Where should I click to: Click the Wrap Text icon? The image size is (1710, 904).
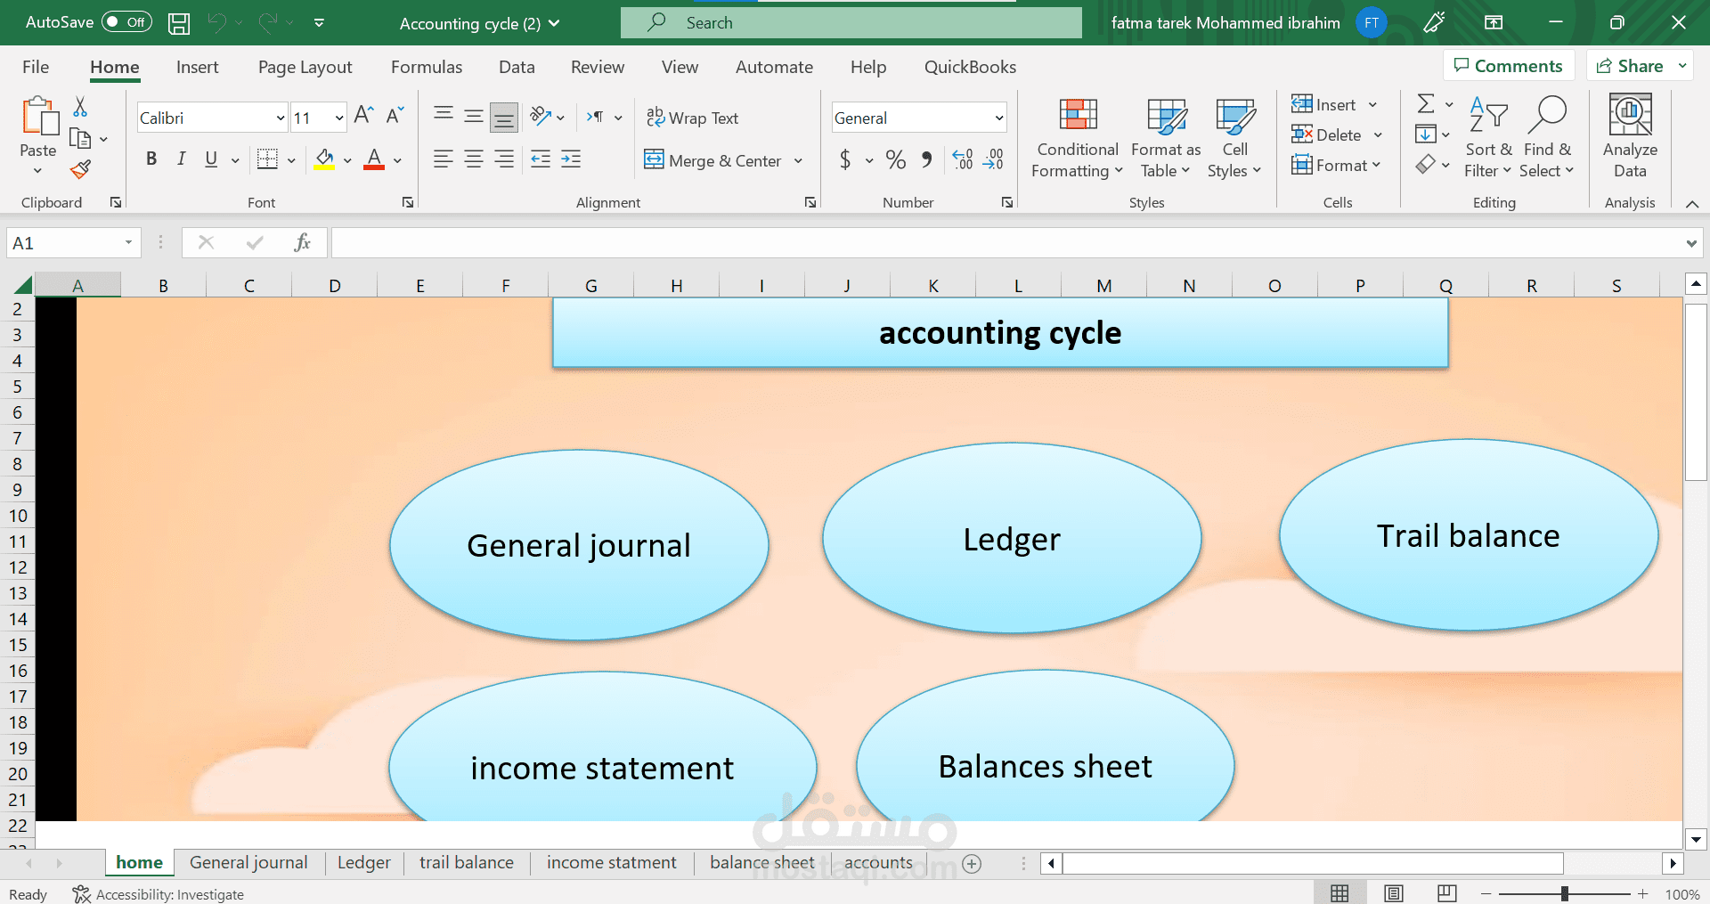coord(656,117)
